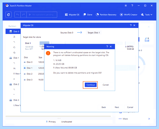The height and width of the screenshot is (129, 159).
Task: Click Cancel in Migrate OS dialog footer
Action: [x=130, y=107]
